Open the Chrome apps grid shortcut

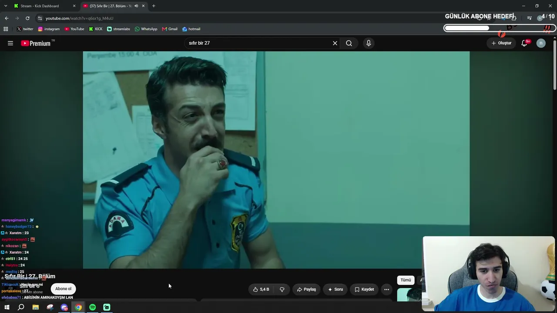pyautogui.click(x=6, y=29)
